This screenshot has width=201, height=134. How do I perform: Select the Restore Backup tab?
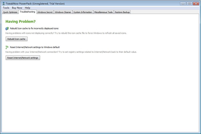[x=122, y=12]
